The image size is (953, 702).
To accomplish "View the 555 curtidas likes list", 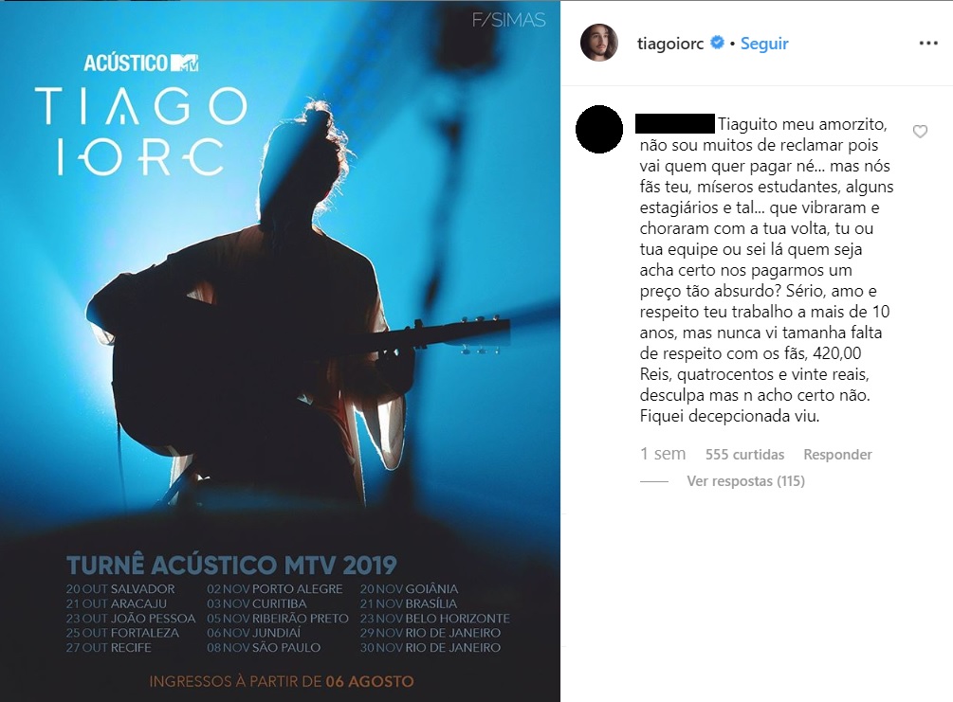I will (744, 454).
